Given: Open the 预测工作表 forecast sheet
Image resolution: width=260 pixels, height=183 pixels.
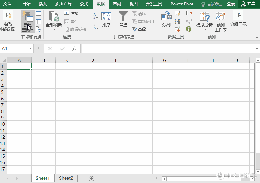Looking at the screenshot, I should (x=221, y=21).
